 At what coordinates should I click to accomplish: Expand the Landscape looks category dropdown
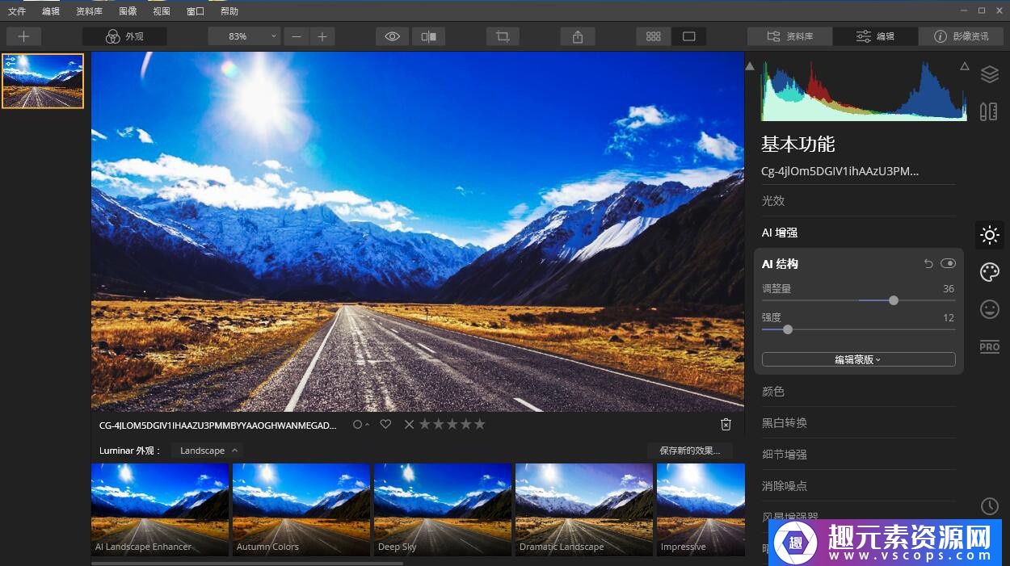[x=207, y=451]
